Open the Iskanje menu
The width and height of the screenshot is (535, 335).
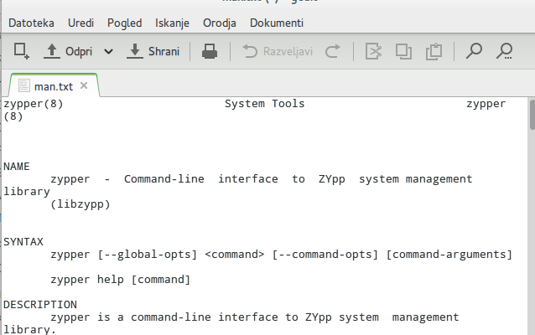click(x=172, y=23)
